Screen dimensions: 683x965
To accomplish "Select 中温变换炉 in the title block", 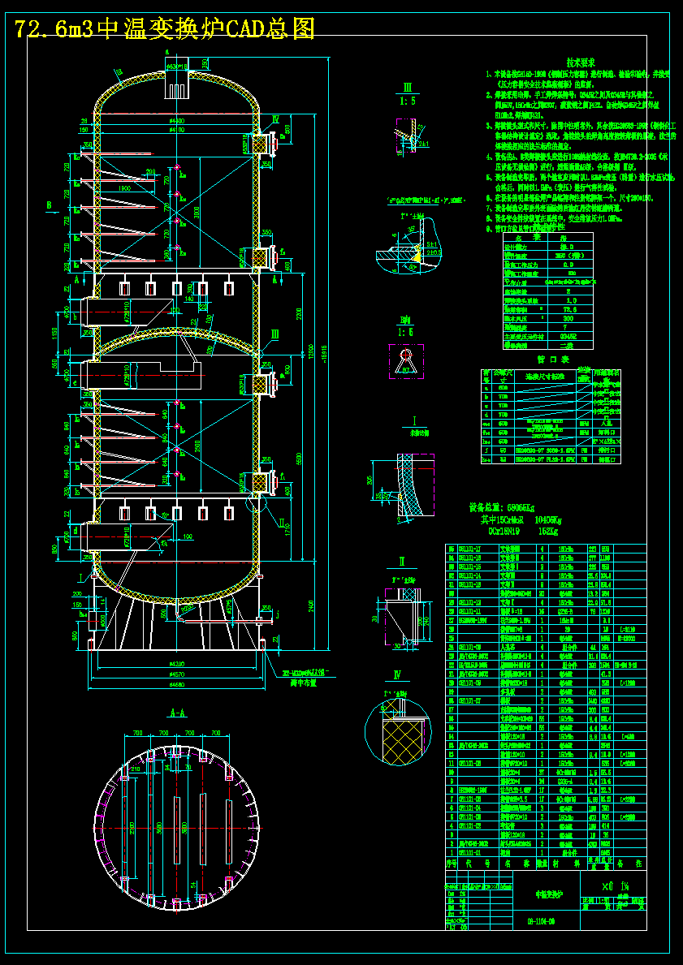I will [x=549, y=893].
